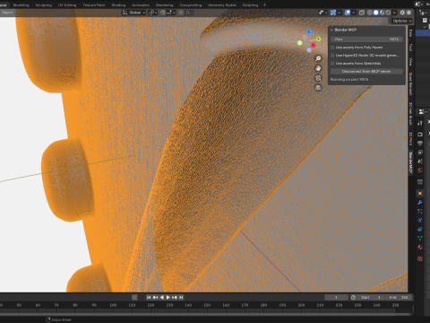Viewport: 430px width, 323px height.
Task: Open the Particles properties tab icon
Action: coord(420,212)
